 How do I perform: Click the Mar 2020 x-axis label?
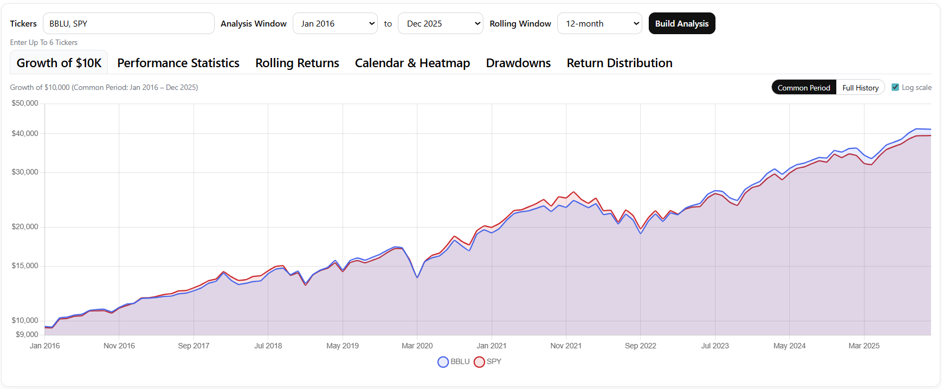pyautogui.click(x=417, y=346)
